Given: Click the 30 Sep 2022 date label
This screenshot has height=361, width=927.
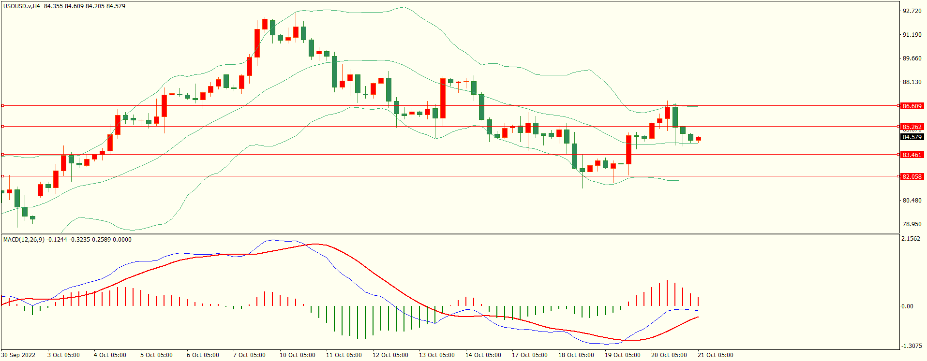Looking at the screenshot, I should click(18, 355).
